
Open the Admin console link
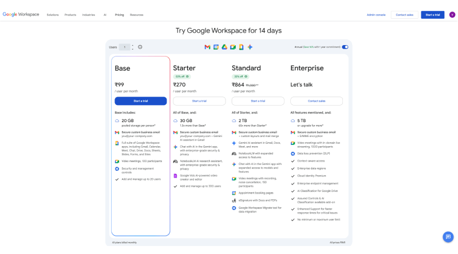[376, 15]
